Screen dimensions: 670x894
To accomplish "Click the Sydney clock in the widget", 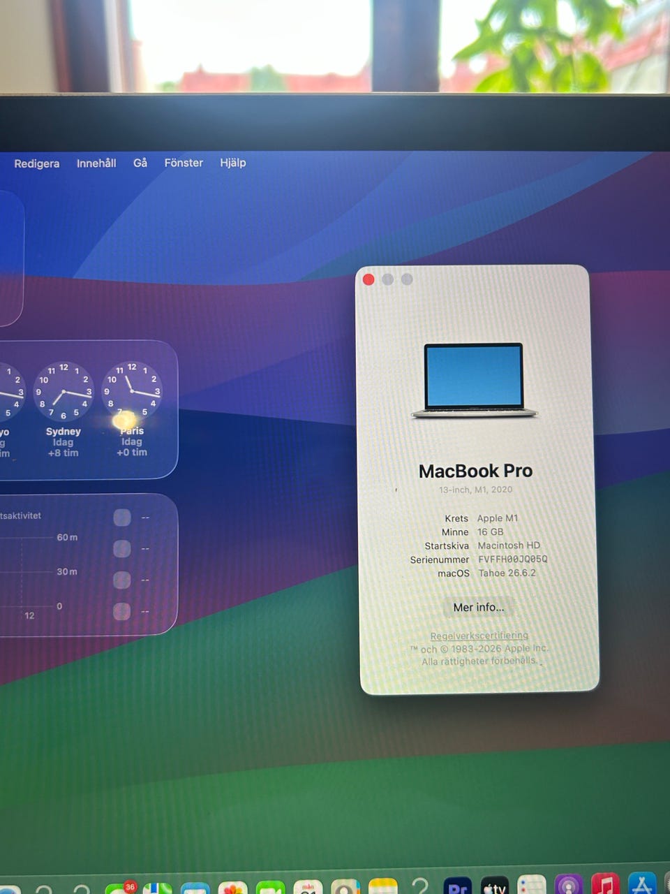I will click(64, 391).
